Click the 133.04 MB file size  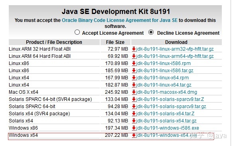point(116,99)
